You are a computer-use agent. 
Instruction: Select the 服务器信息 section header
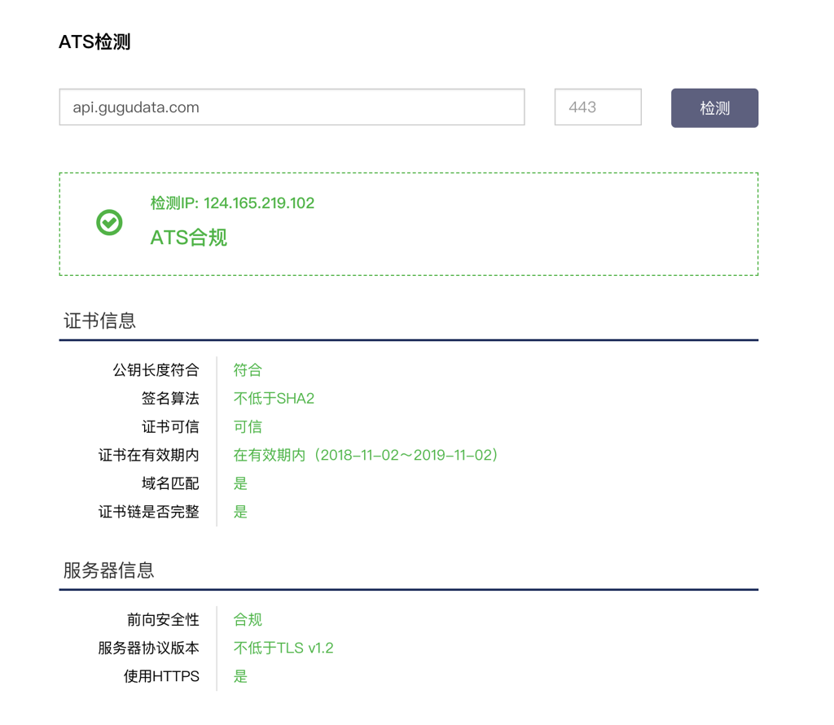coord(108,570)
